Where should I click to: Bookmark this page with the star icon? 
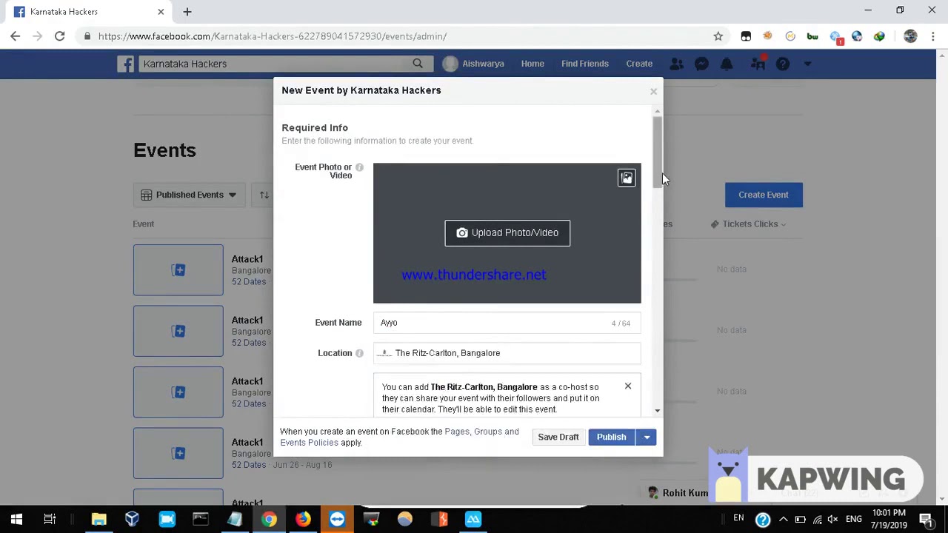(718, 36)
